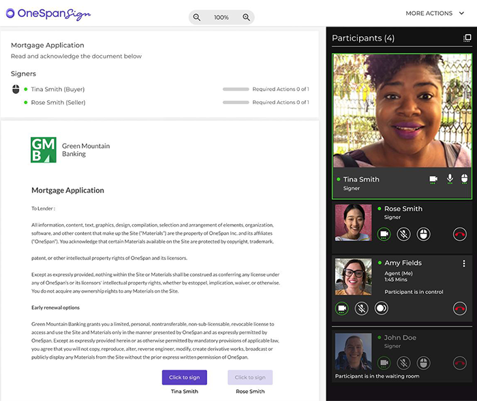Click Tina Smith's required actions progress bar
This screenshot has width=477, height=401.
click(x=236, y=89)
